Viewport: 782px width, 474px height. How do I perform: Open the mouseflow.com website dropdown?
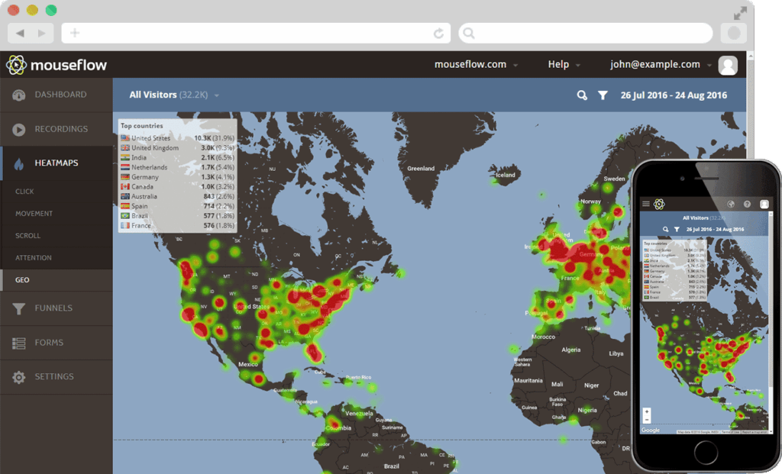(476, 65)
